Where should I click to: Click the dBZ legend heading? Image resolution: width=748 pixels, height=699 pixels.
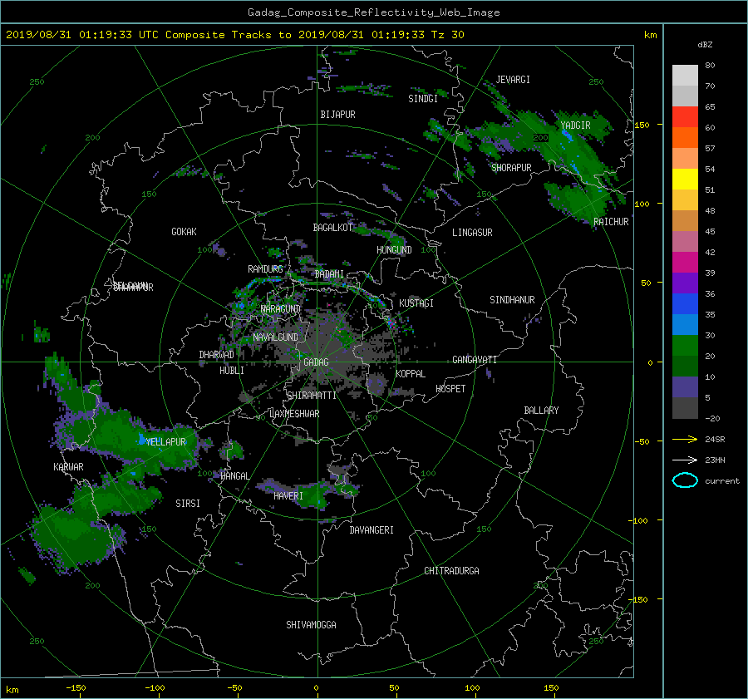tap(705, 45)
